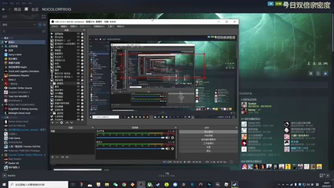The image size is (334, 188).
Task: Pop out the controls dock icon in OBS
Action: pos(236,128)
